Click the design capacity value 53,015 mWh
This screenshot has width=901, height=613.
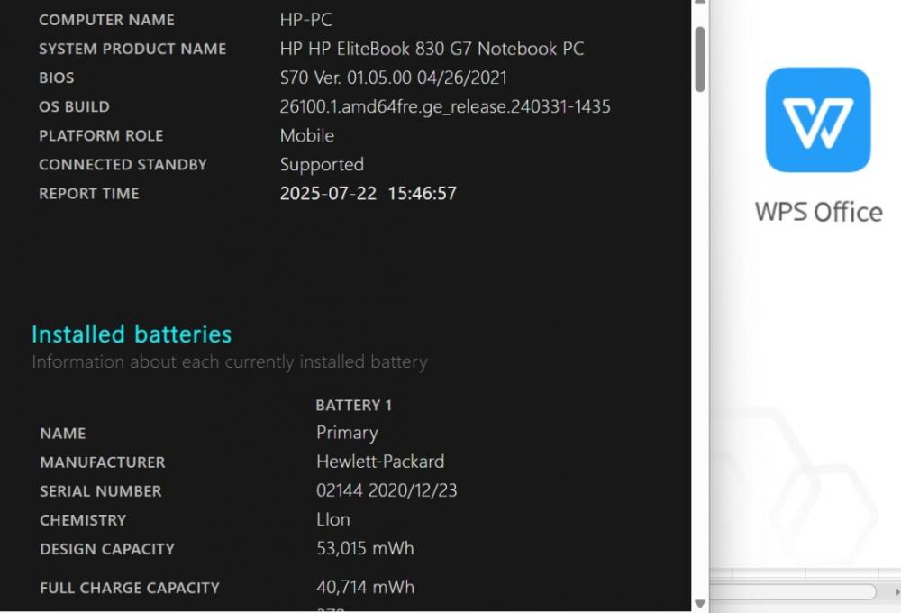[x=365, y=548]
